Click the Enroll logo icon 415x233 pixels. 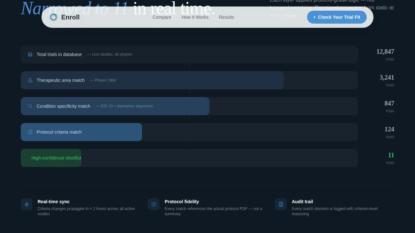(x=53, y=17)
